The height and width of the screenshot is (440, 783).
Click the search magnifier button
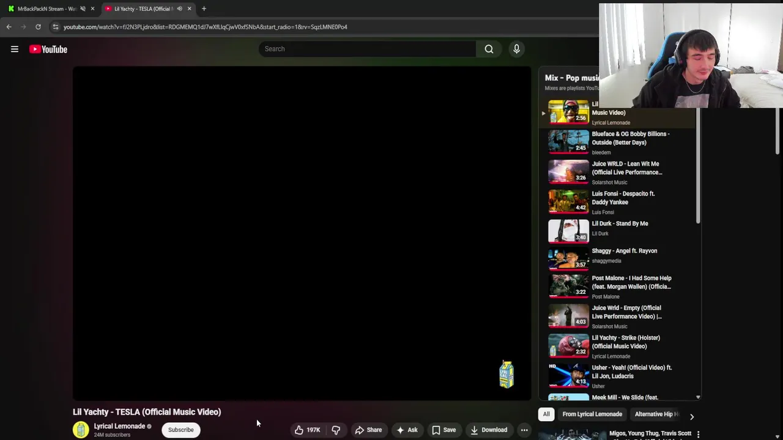[x=489, y=49]
